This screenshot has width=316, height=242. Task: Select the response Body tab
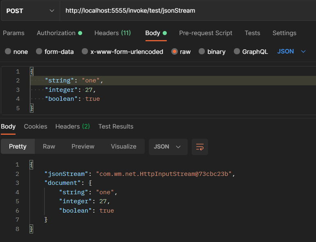click(x=8, y=127)
